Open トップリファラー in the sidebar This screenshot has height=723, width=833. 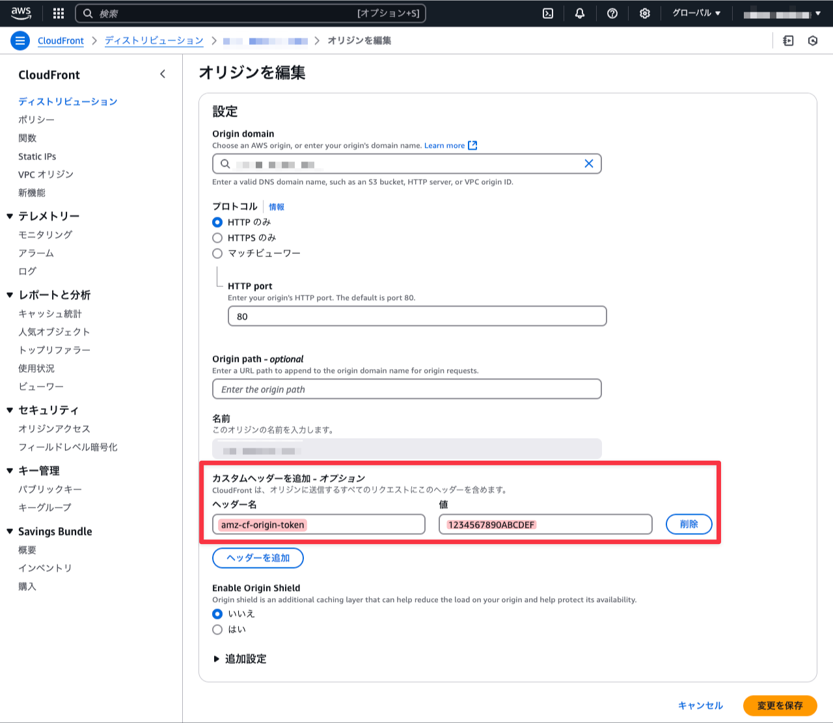(x=54, y=350)
